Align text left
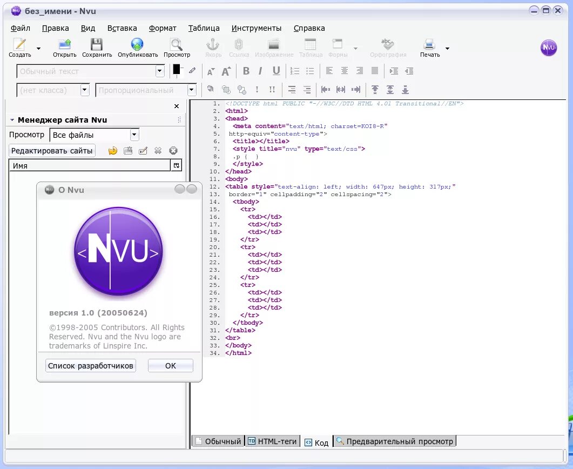The image size is (573, 469). pyautogui.click(x=329, y=71)
